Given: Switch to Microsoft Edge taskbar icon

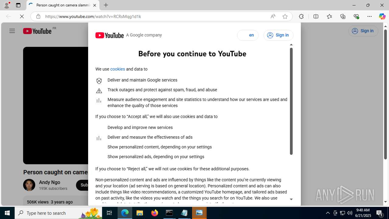Looking at the screenshot, I should (125, 213).
